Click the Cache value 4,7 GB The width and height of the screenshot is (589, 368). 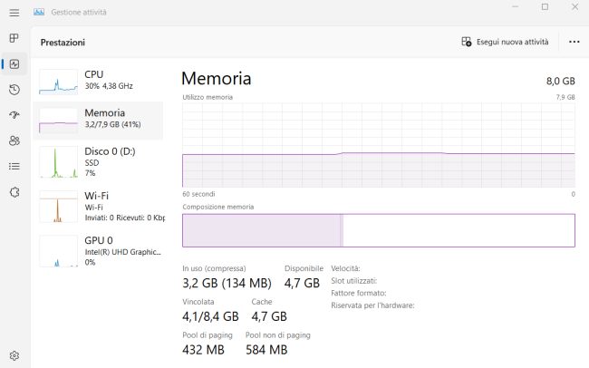tap(269, 316)
